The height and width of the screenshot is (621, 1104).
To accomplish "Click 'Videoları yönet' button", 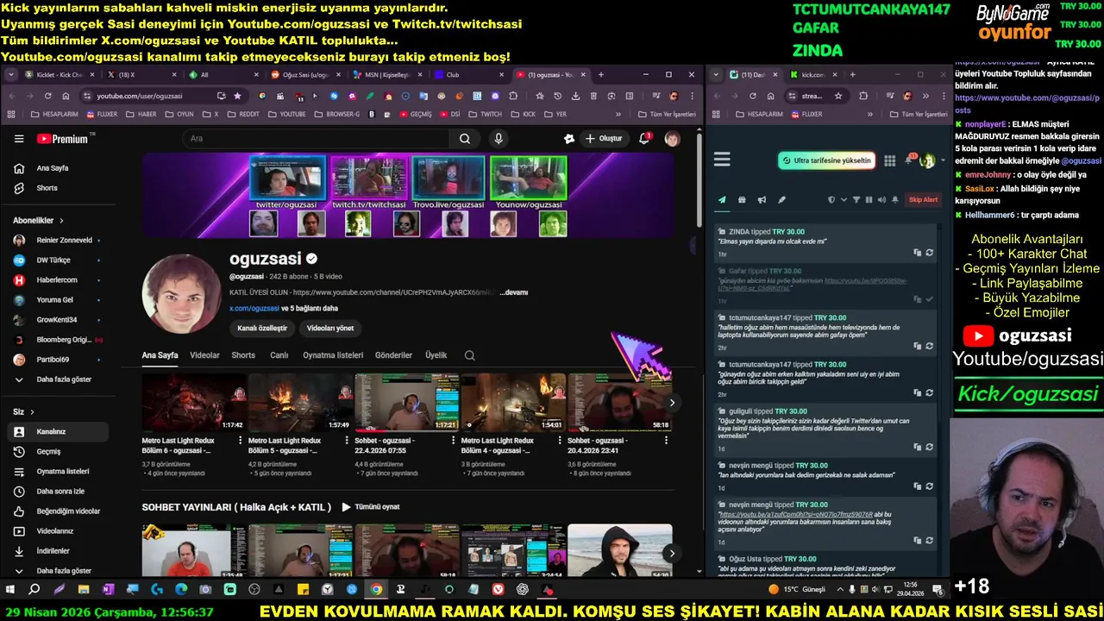I will (x=330, y=328).
